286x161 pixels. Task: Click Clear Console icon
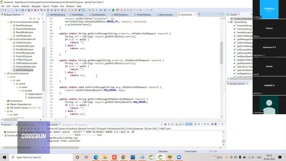click(177, 124)
